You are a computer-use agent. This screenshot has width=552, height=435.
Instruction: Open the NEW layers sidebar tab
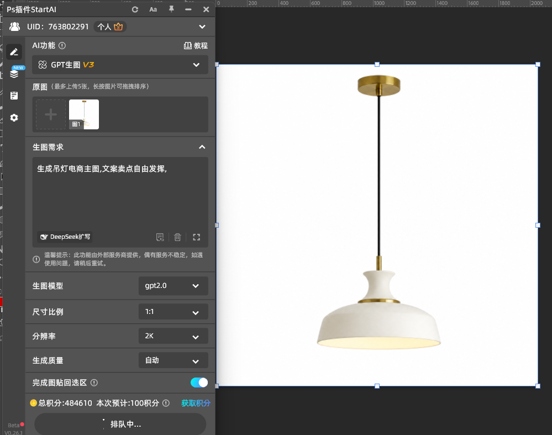pos(14,74)
